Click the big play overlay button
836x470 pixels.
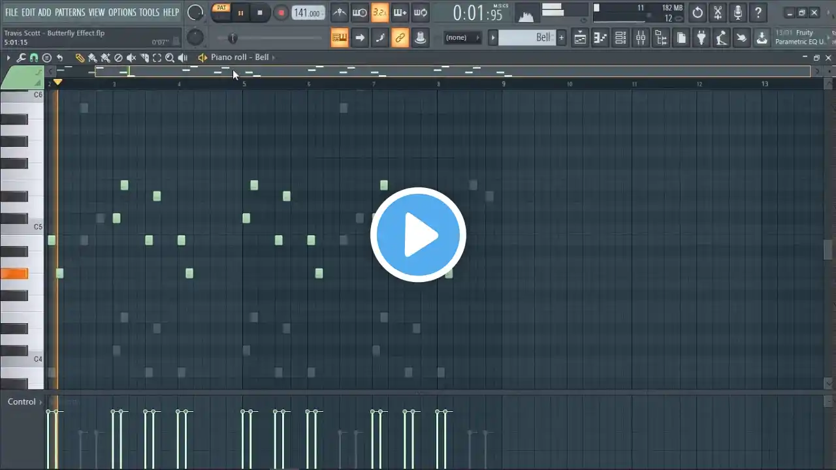(418, 235)
